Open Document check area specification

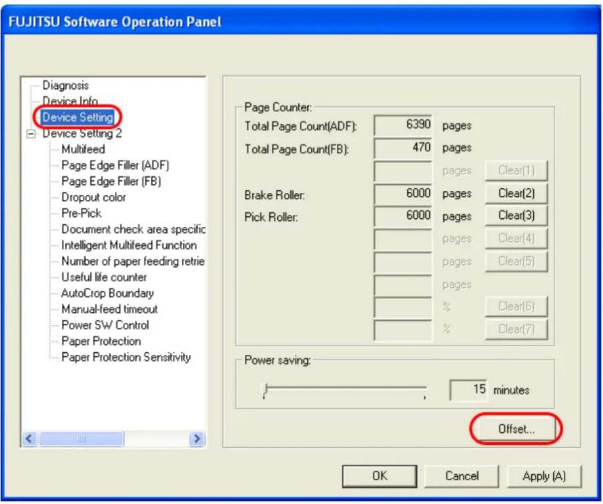click(x=133, y=229)
